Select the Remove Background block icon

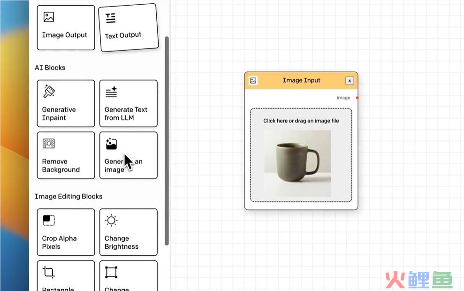point(49,144)
